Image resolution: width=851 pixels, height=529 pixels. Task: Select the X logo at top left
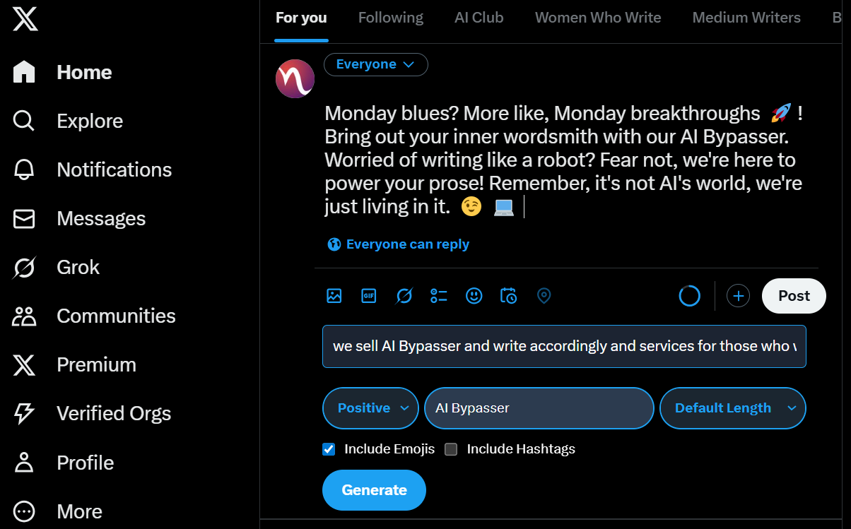point(24,19)
